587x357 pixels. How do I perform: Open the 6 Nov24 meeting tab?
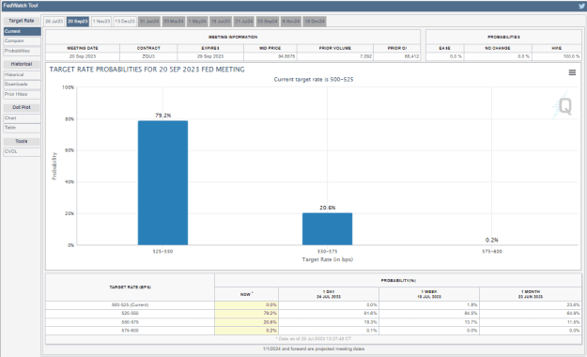click(291, 22)
